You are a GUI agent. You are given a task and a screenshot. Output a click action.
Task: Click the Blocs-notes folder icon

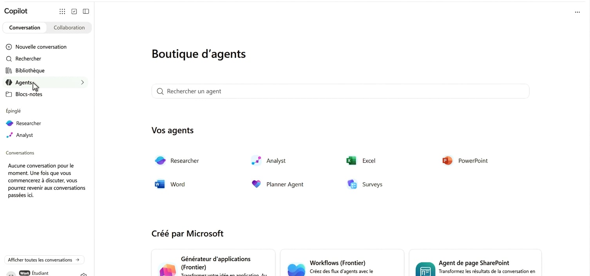coord(9,94)
